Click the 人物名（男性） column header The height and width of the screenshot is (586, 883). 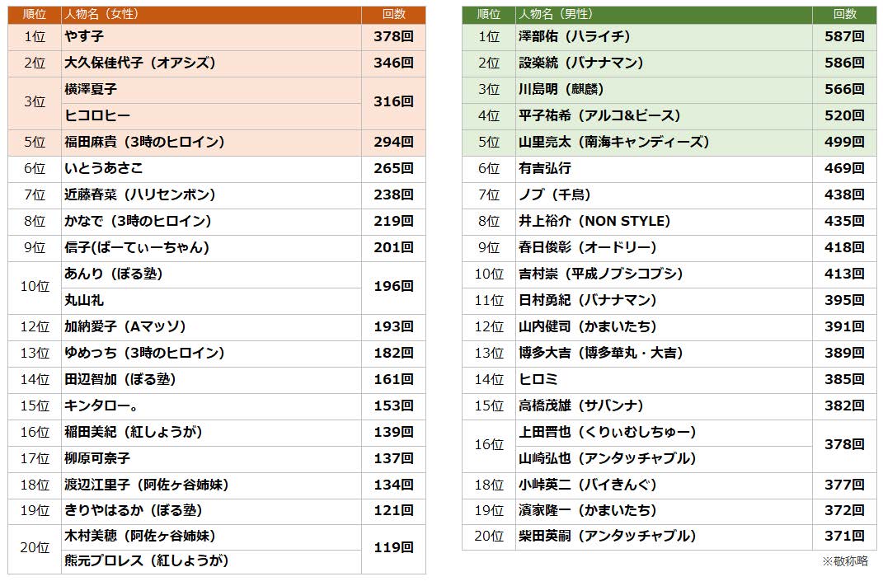point(555,15)
